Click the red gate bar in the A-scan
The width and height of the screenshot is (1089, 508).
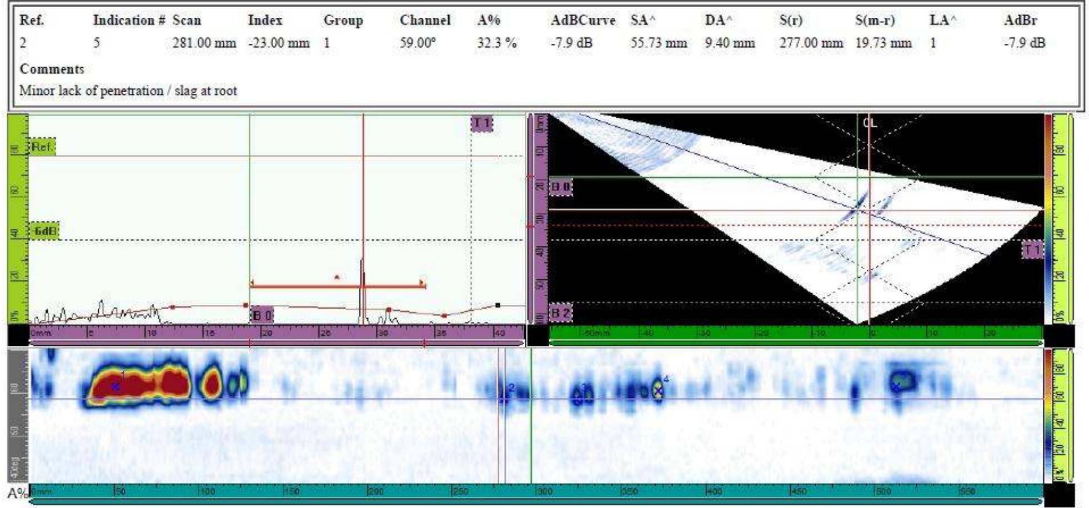coord(337,286)
